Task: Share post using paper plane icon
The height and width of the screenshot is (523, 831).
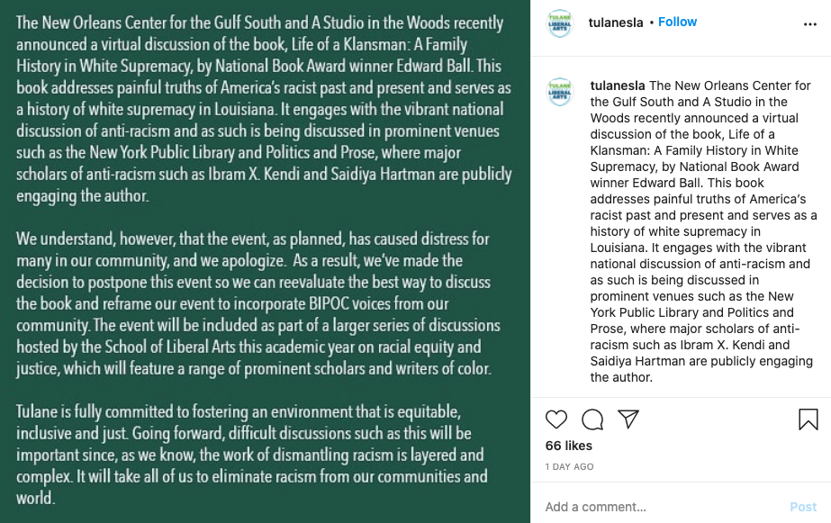Action: [628, 419]
